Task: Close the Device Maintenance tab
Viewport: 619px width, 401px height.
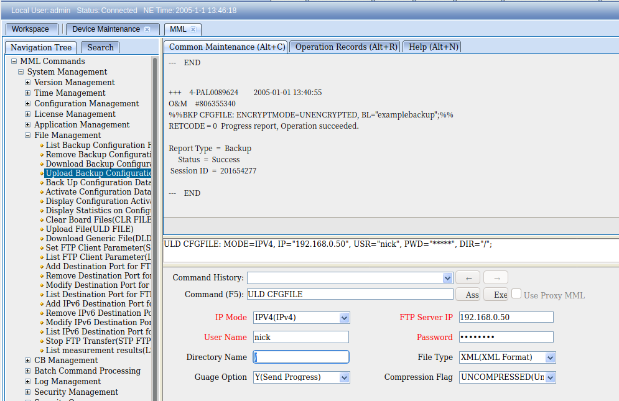Action: click(147, 29)
